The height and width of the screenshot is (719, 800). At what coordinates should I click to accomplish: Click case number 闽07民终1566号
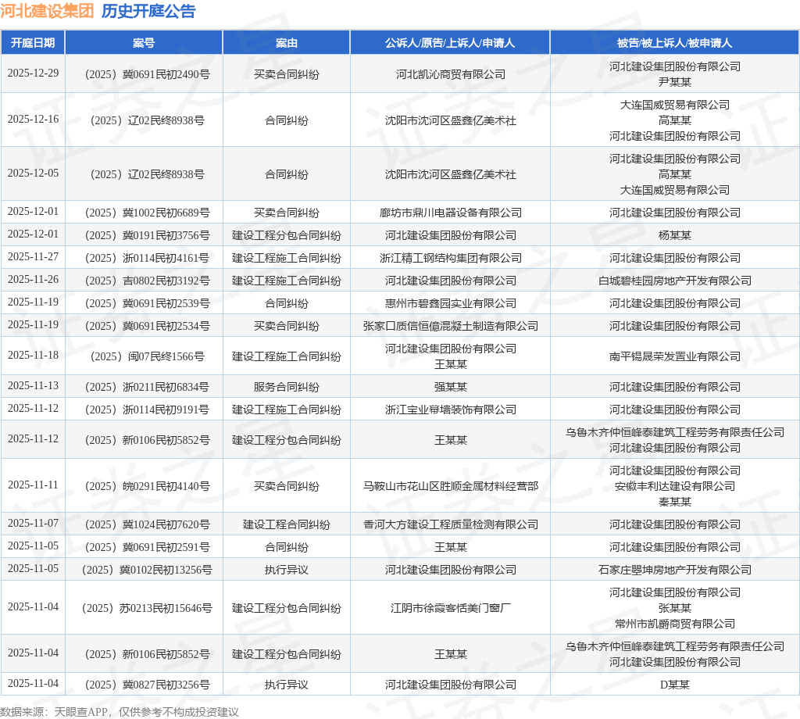pos(148,356)
